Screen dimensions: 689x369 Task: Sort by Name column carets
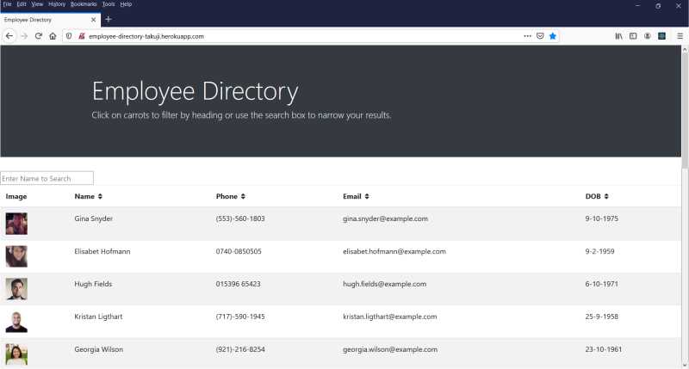100,196
